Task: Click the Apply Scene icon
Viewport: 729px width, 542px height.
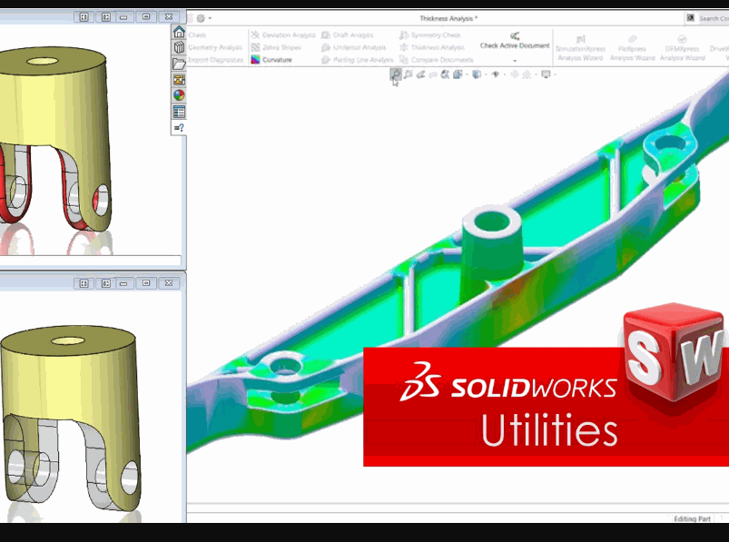Action: [527, 74]
